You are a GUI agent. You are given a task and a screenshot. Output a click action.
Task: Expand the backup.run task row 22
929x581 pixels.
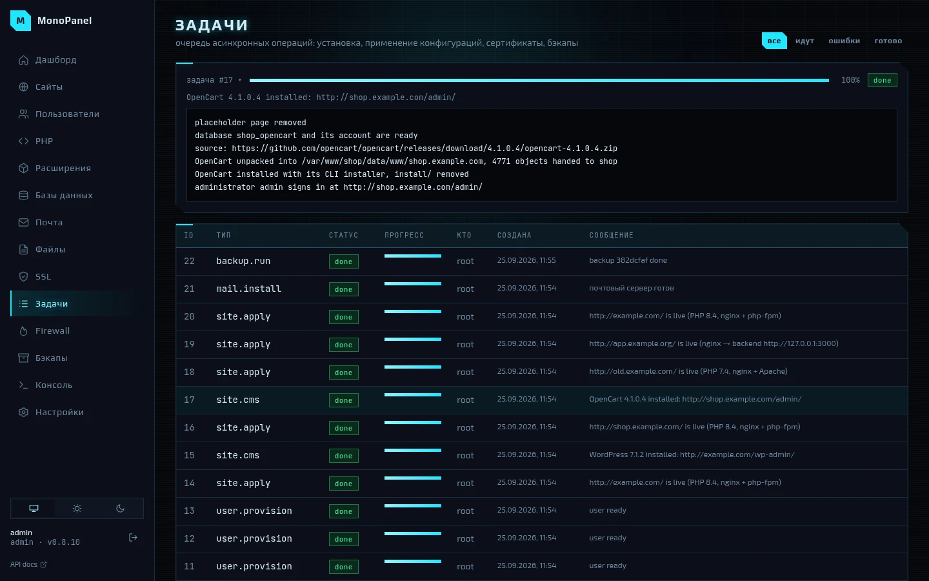coord(542,261)
